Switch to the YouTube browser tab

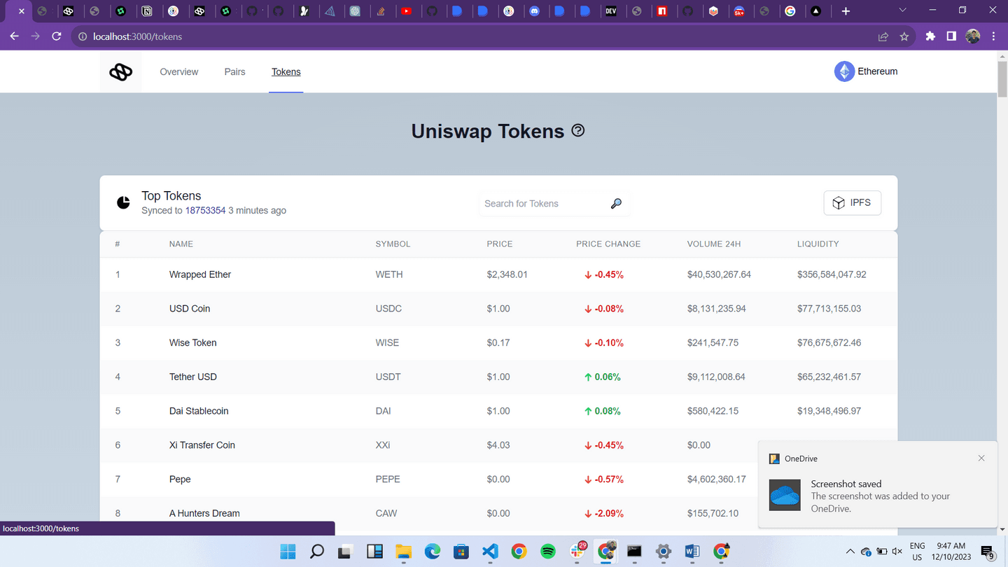pyautogui.click(x=407, y=11)
